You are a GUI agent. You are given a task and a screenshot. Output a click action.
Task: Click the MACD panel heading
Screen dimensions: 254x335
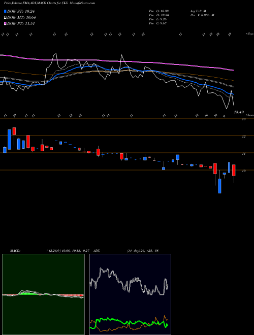click(x=15, y=251)
